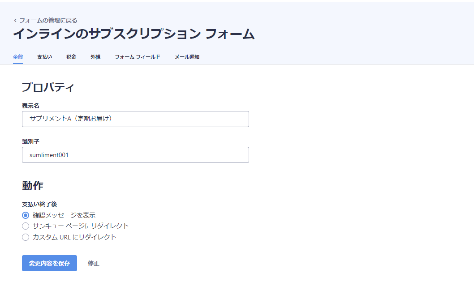This screenshot has height=303, width=474.
Task: Click the インラインのサブスクリプション フォーム page title
Action: [x=134, y=34]
